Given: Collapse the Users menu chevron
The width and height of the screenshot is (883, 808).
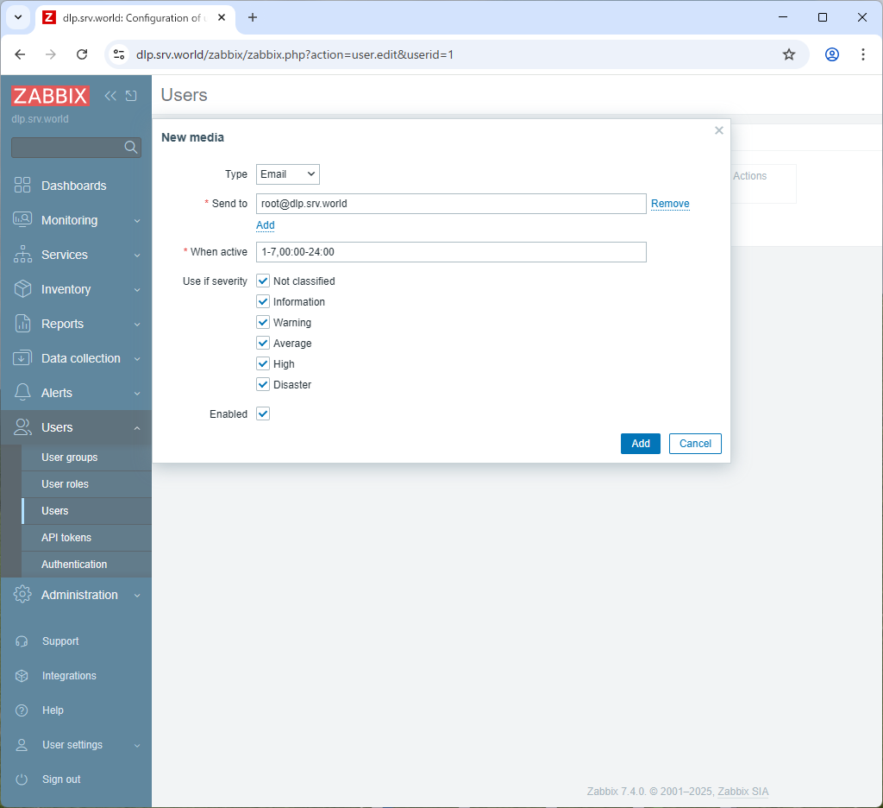Looking at the screenshot, I should tap(137, 428).
